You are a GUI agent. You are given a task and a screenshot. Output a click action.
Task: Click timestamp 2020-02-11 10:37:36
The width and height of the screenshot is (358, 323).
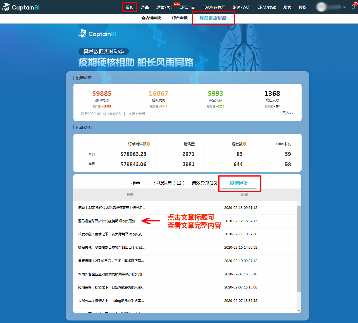pos(241,234)
